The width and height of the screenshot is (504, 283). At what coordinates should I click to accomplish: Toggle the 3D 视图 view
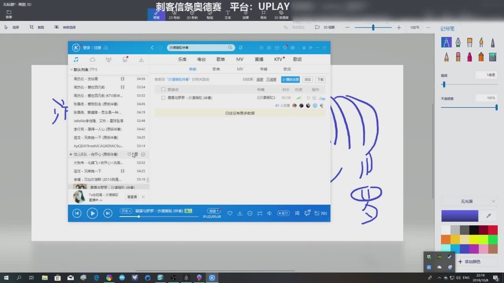(325, 28)
